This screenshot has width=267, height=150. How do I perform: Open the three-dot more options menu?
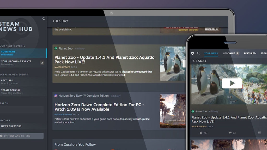[x=259, y=133]
